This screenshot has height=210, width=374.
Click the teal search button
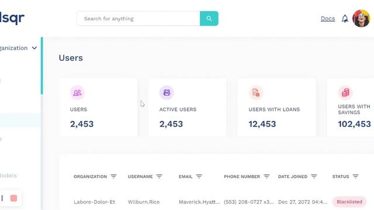pyautogui.click(x=209, y=19)
